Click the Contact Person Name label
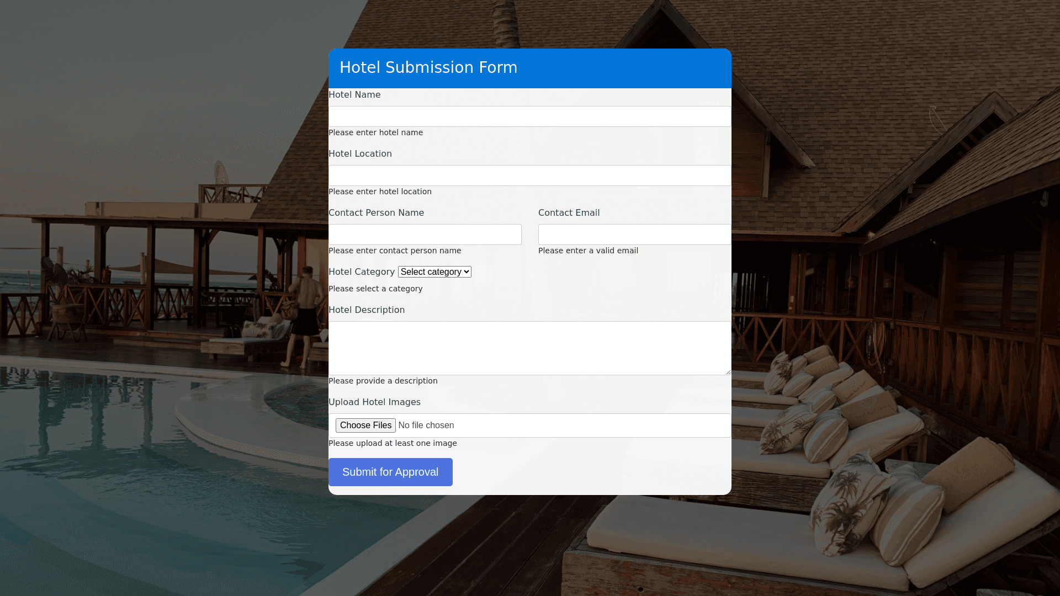The image size is (1060, 596). click(x=376, y=213)
